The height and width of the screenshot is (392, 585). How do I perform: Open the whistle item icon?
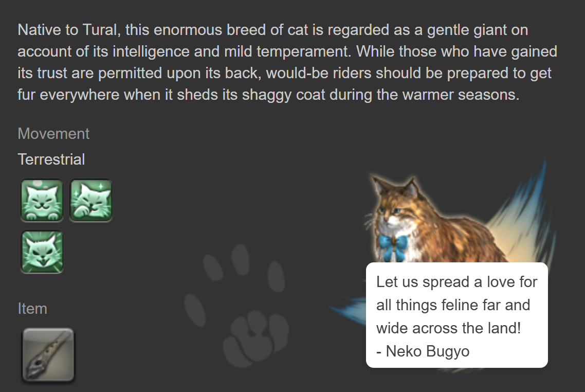point(48,355)
